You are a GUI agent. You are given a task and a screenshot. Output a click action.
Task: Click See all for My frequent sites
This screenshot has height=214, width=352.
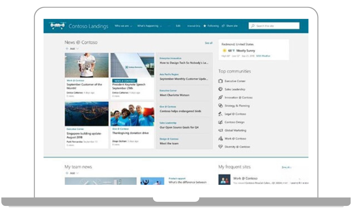(286, 167)
